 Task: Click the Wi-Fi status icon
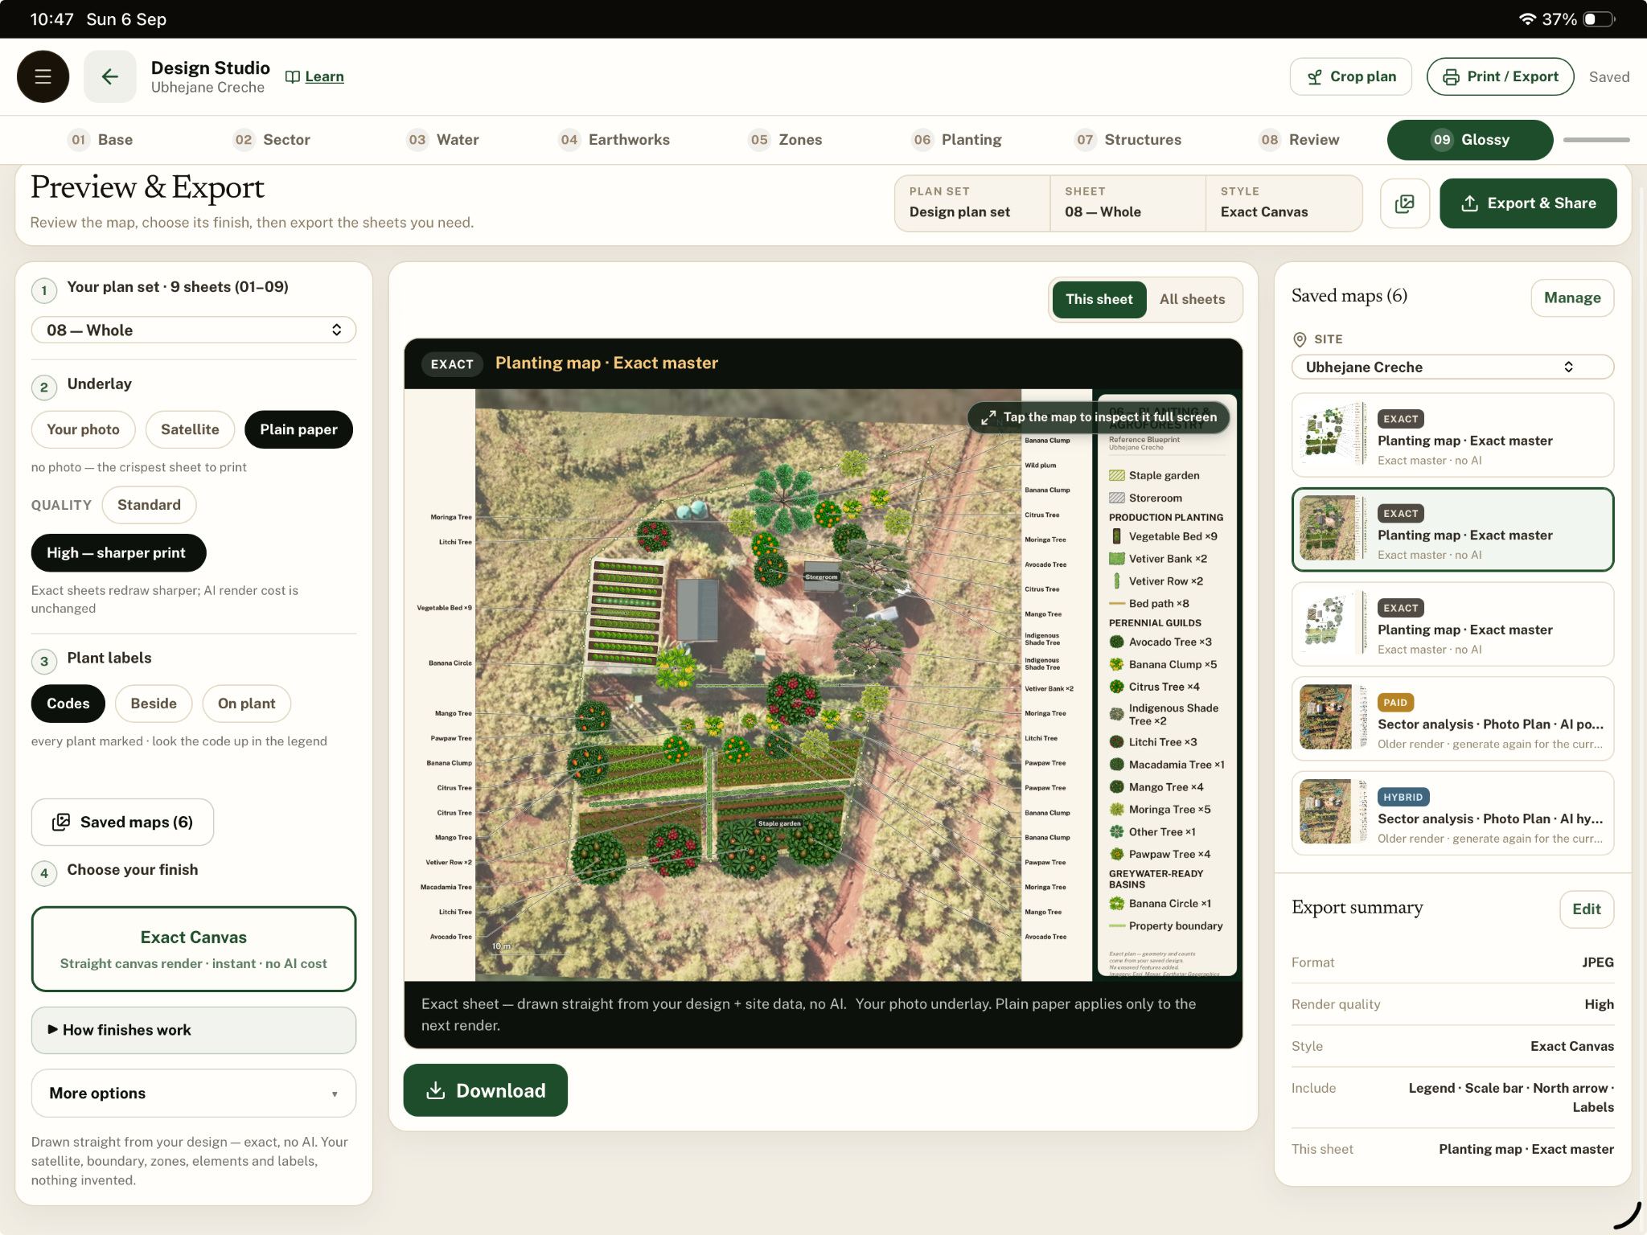pos(1526,19)
